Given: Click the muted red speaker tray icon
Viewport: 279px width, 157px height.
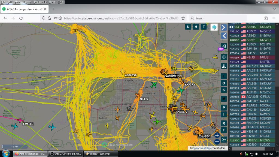Looking at the screenshot, I should click(241, 154).
